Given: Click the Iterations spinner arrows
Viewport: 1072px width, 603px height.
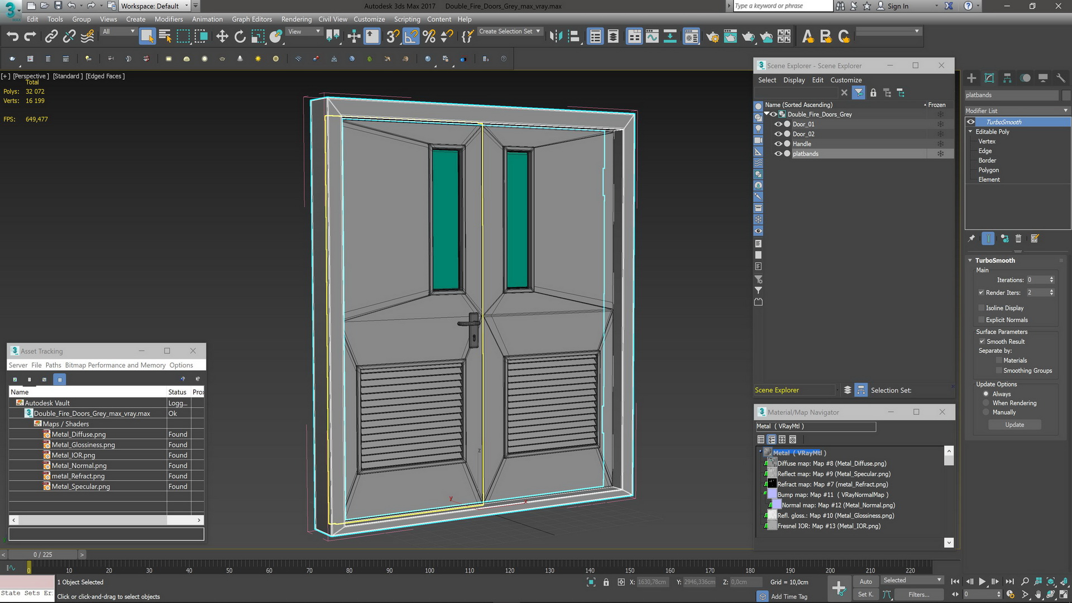Looking at the screenshot, I should pos(1051,280).
